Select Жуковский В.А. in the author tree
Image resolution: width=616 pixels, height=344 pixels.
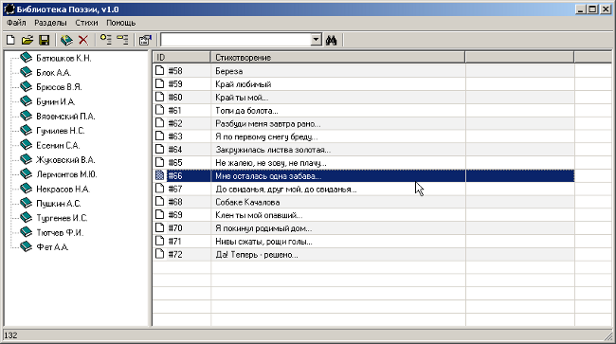pyautogui.click(x=65, y=160)
